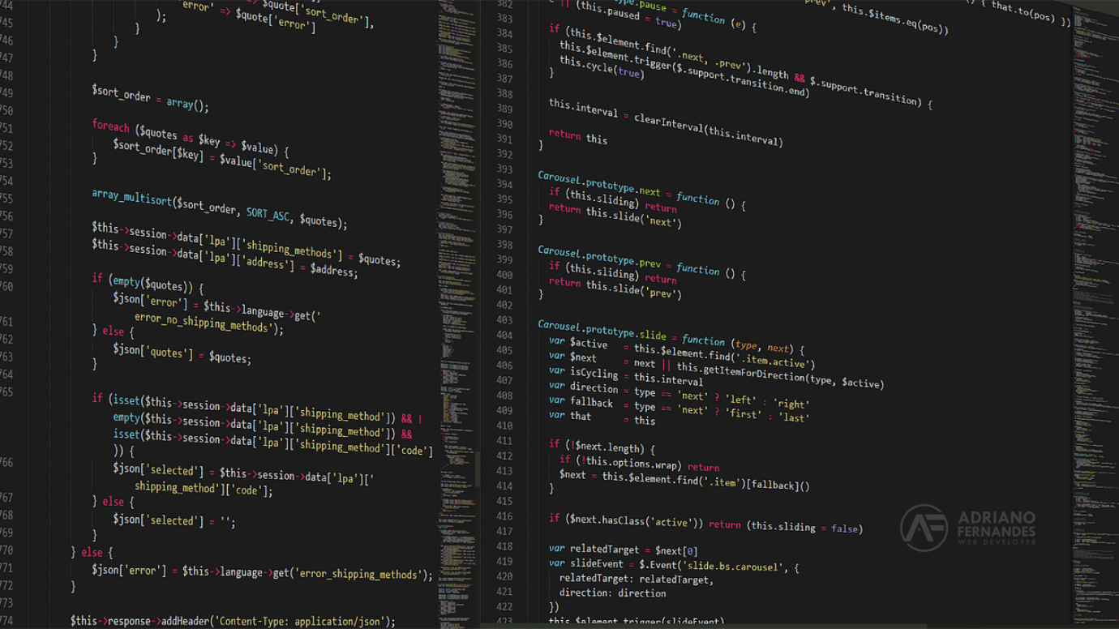Click line number 770 in left gutter

tap(6, 550)
